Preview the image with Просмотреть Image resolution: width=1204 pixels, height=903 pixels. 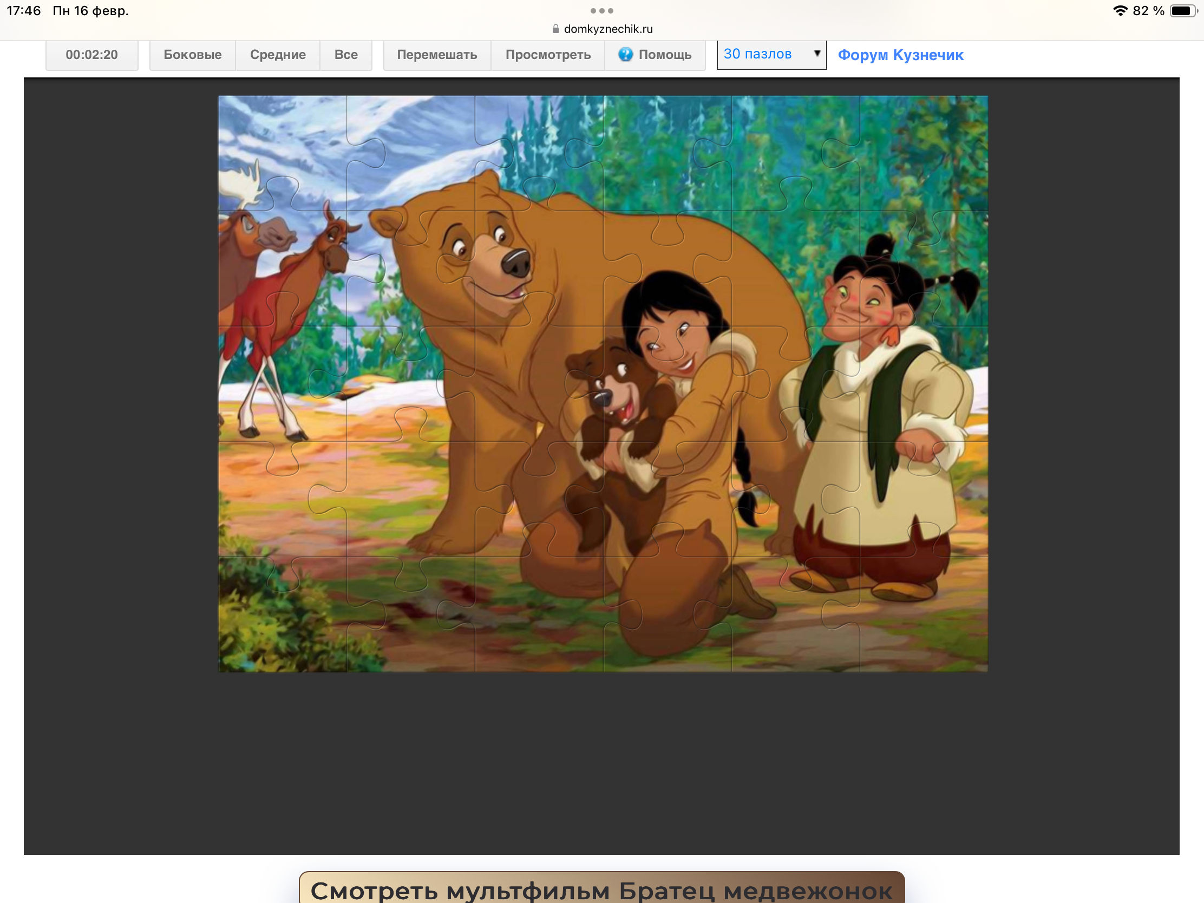tap(547, 55)
